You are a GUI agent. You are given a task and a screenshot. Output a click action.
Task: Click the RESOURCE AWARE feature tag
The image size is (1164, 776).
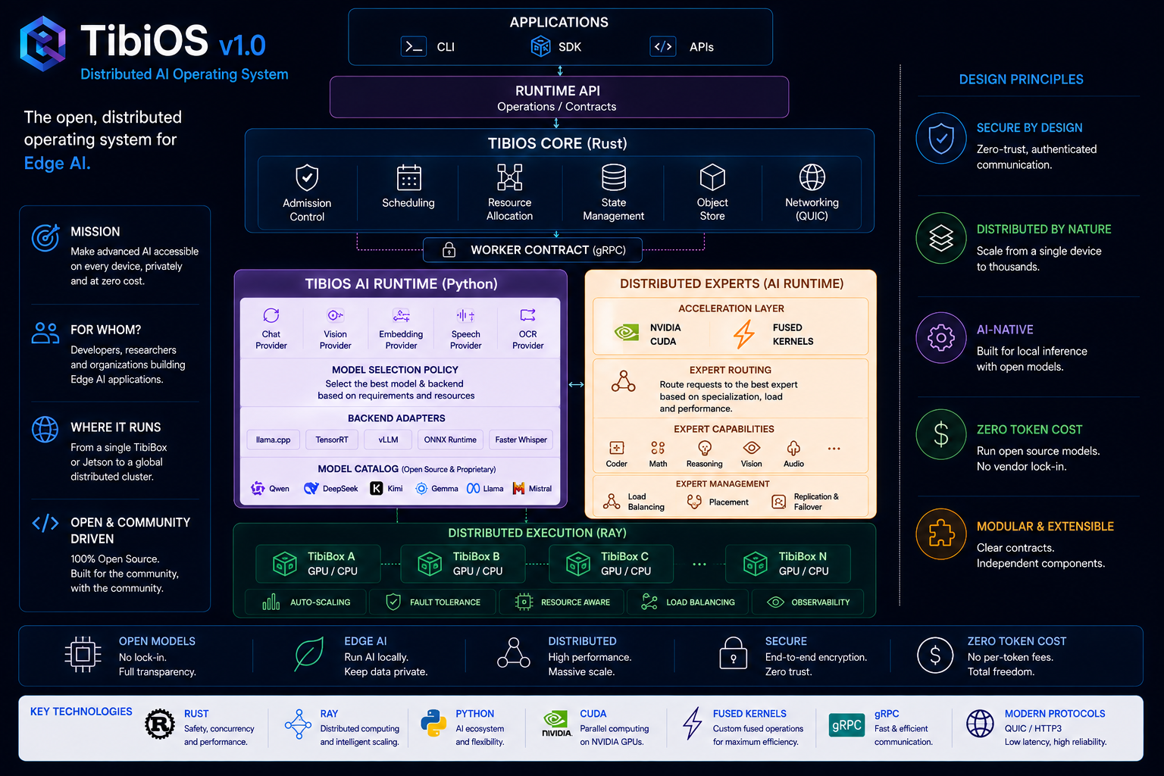coord(562,602)
